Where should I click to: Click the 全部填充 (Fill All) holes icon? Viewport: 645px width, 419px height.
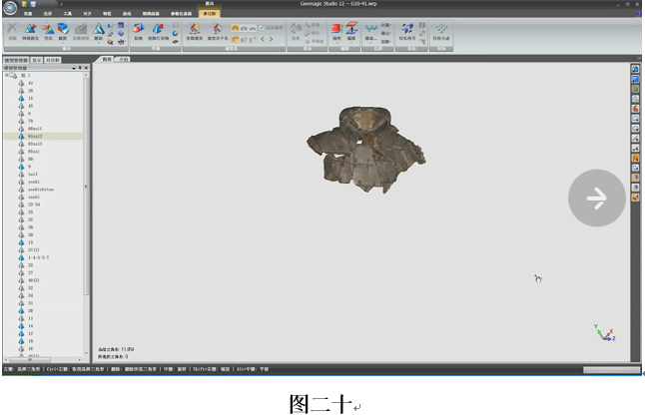point(197,30)
